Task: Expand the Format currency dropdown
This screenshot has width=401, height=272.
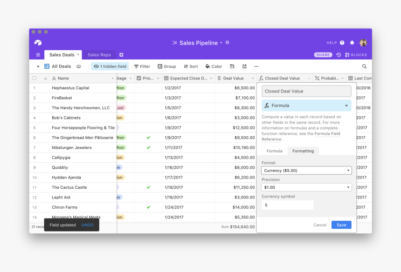Action: [306, 171]
